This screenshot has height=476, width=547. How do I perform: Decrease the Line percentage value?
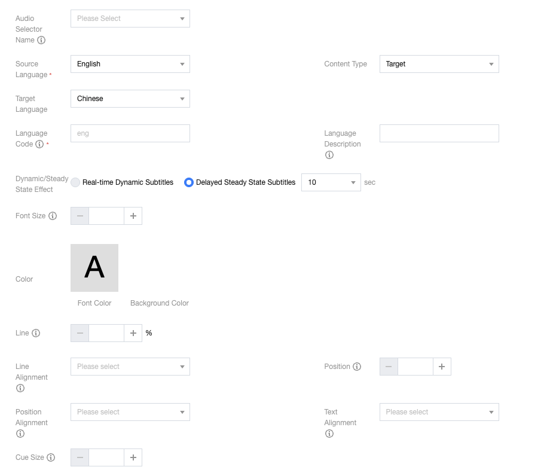coord(80,333)
